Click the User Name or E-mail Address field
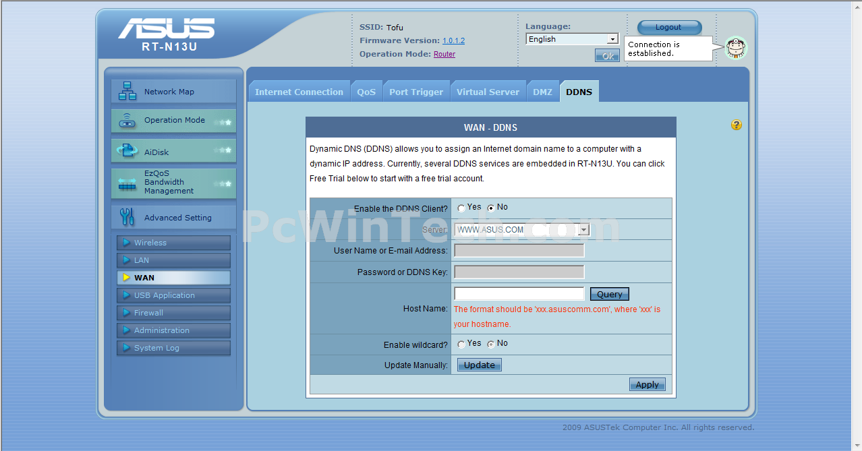Image resolution: width=862 pixels, height=451 pixels. click(519, 251)
